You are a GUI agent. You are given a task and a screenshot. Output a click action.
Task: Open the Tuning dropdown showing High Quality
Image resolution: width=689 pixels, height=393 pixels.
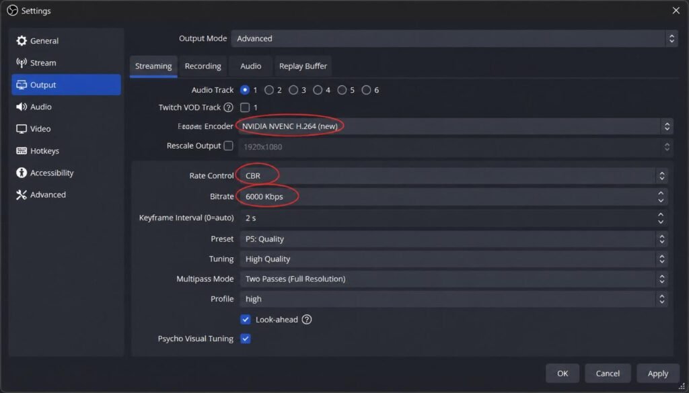point(454,259)
